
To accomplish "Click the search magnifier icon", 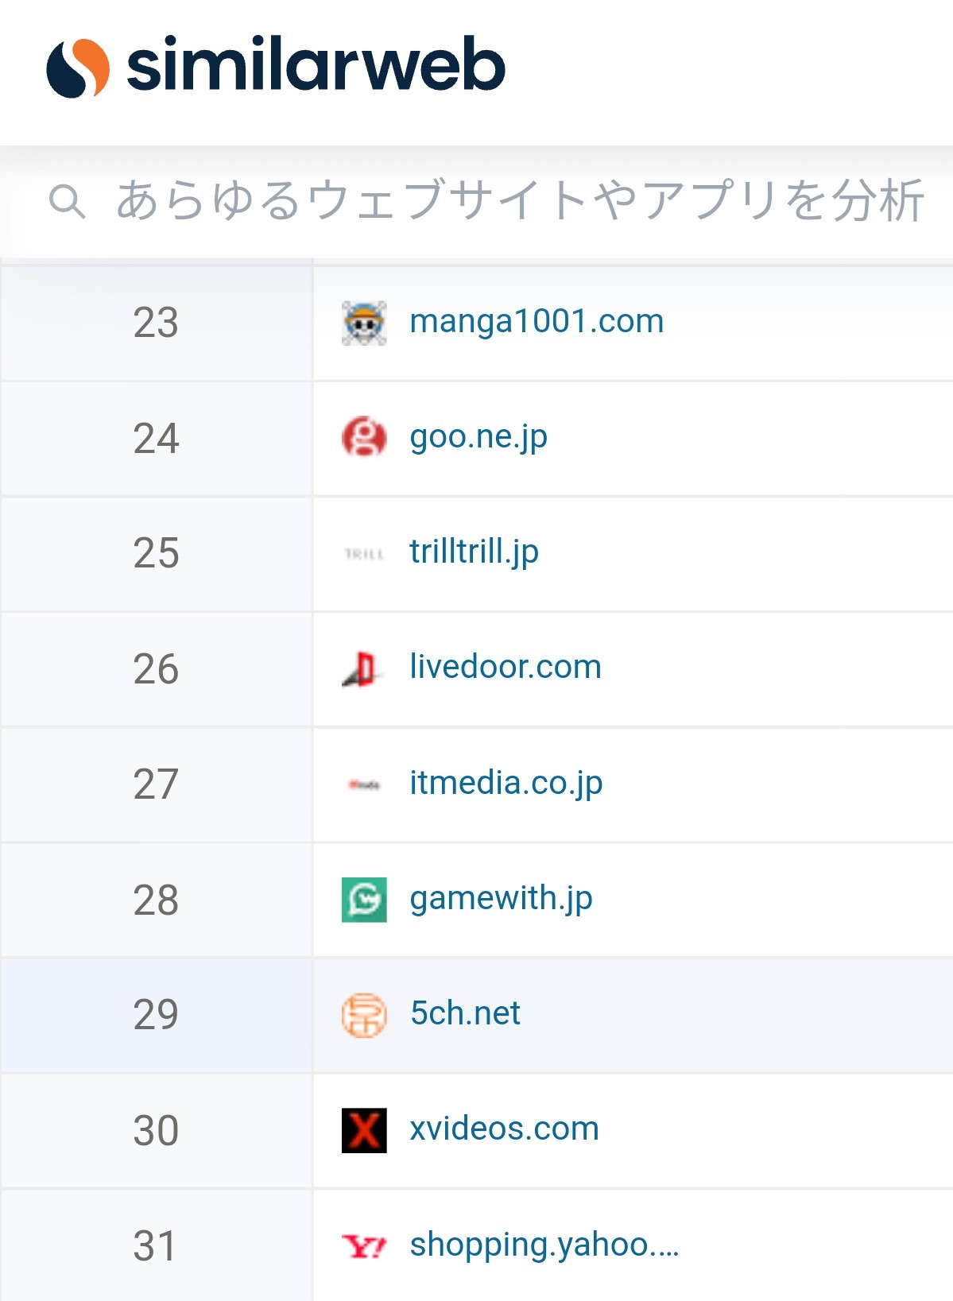I will point(67,201).
